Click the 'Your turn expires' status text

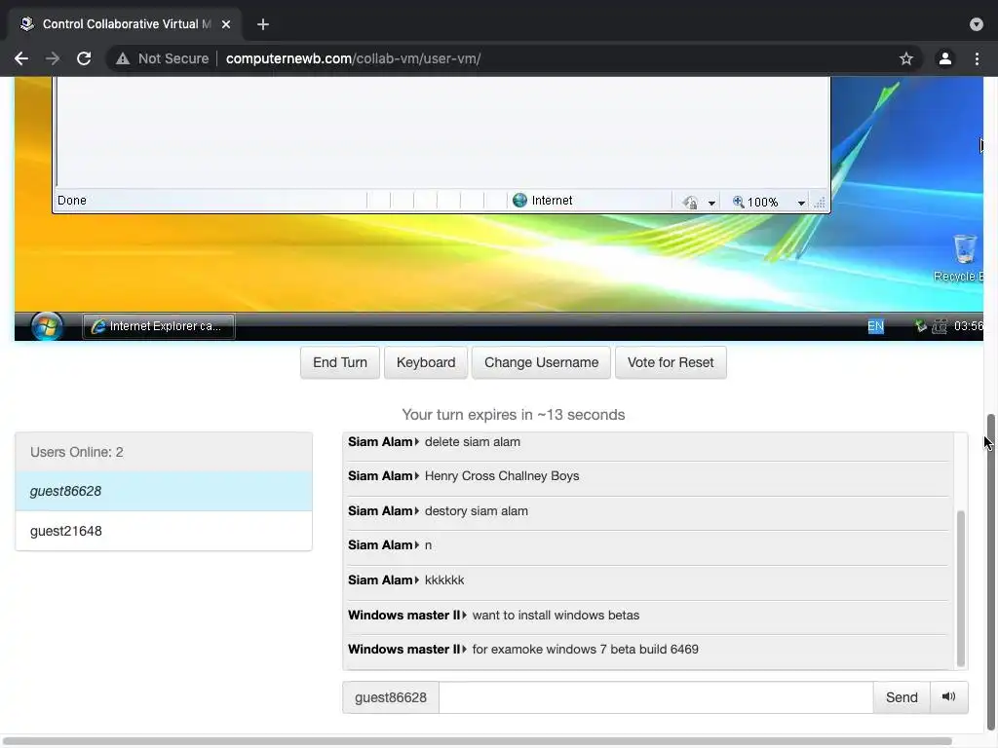click(x=513, y=415)
